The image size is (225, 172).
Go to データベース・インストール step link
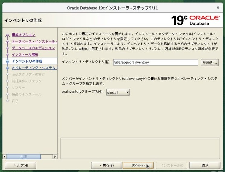34,41
